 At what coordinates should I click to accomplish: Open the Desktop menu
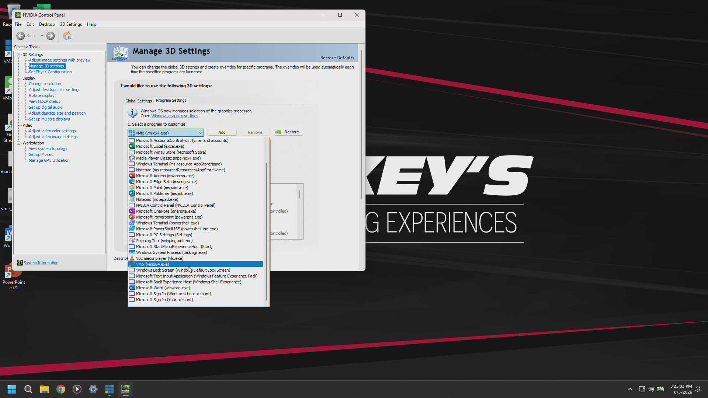(47, 24)
